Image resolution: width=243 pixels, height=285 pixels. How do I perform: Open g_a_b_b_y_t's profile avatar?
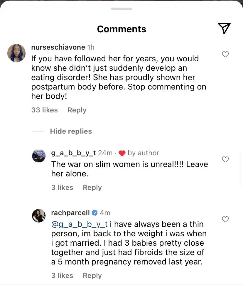coord(38,156)
